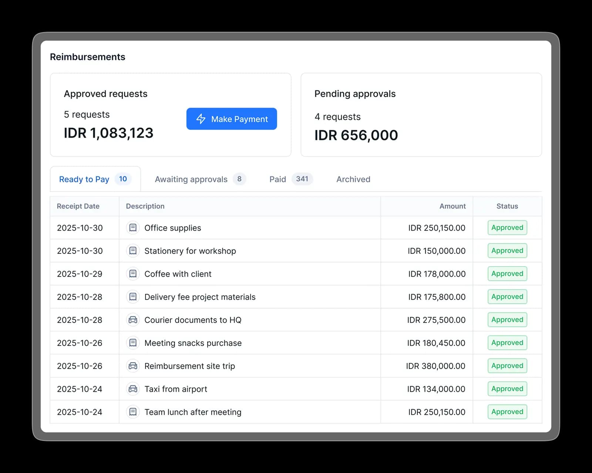592x473 pixels.
Task: Click the receipt icon beside Office supplies
Action: tap(132, 228)
